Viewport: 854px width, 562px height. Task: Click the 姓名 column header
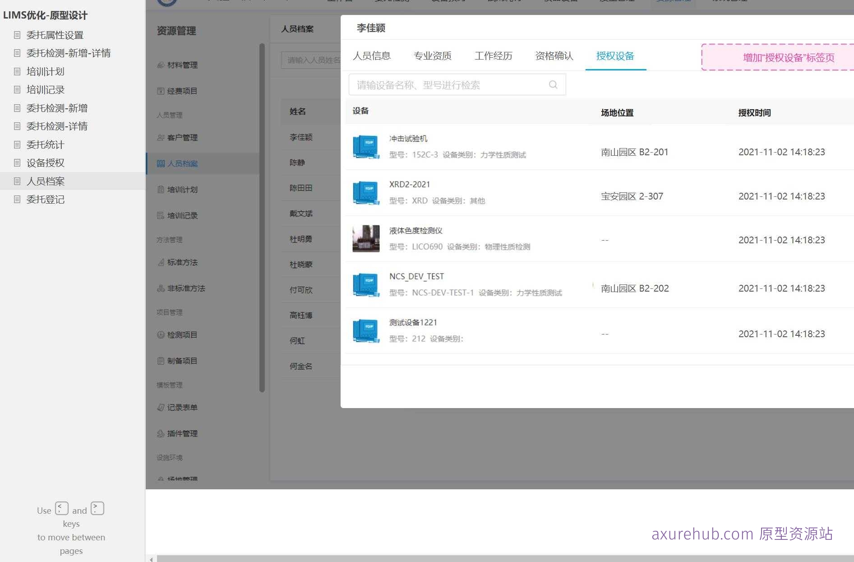[x=297, y=111]
